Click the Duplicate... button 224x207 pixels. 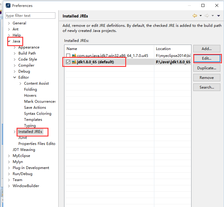click(x=207, y=68)
